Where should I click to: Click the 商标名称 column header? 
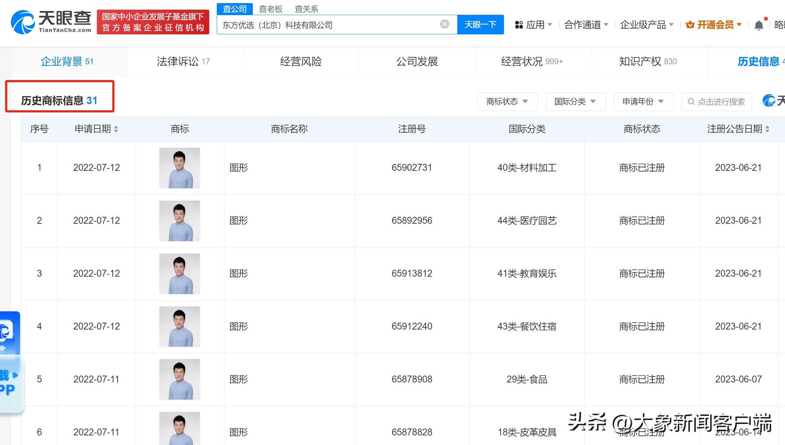coord(289,129)
